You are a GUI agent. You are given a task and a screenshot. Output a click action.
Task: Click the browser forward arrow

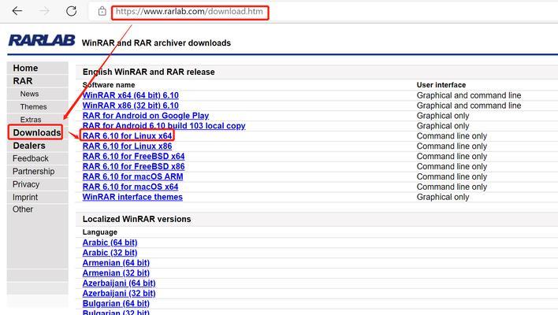pos(44,11)
